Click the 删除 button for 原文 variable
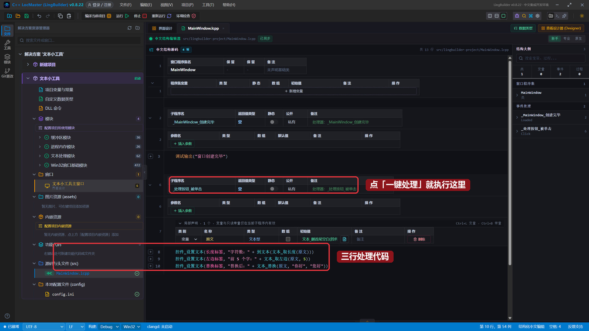 (419, 239)
